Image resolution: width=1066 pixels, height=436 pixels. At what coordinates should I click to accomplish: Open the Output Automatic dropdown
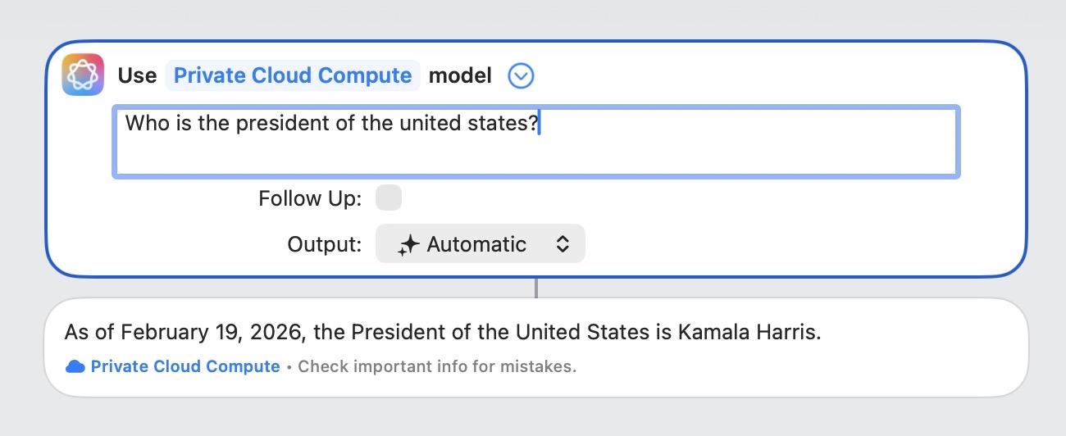[x=481, y=244]
